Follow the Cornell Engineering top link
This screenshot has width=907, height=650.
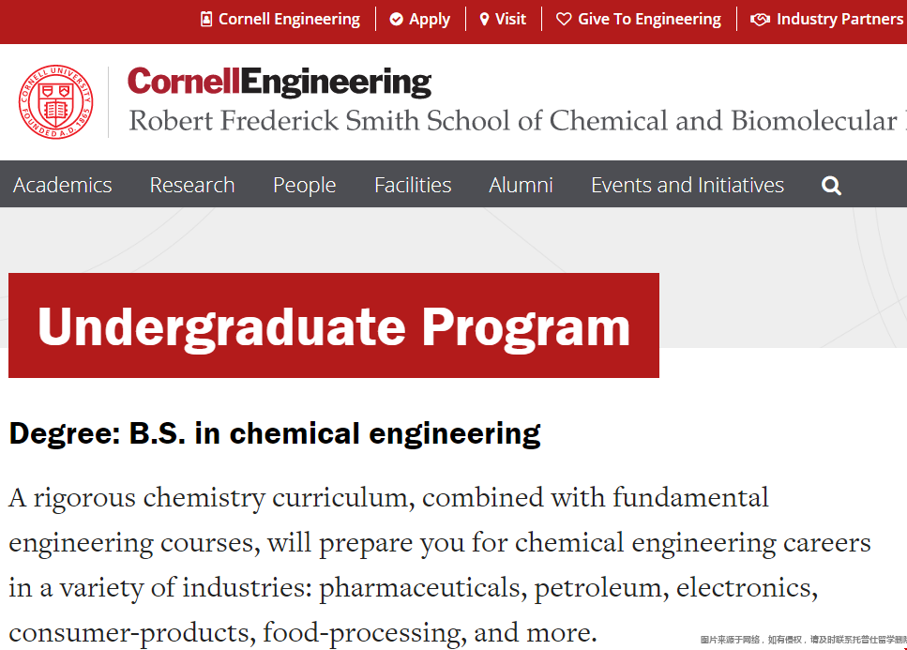tap(289, 19)
